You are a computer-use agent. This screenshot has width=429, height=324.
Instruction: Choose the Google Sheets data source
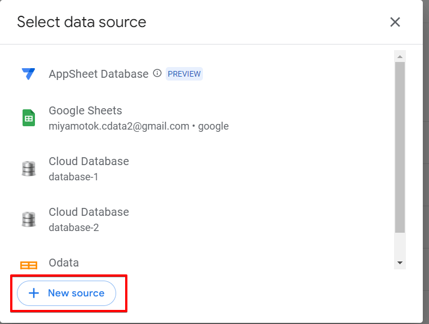coord(85,110)
